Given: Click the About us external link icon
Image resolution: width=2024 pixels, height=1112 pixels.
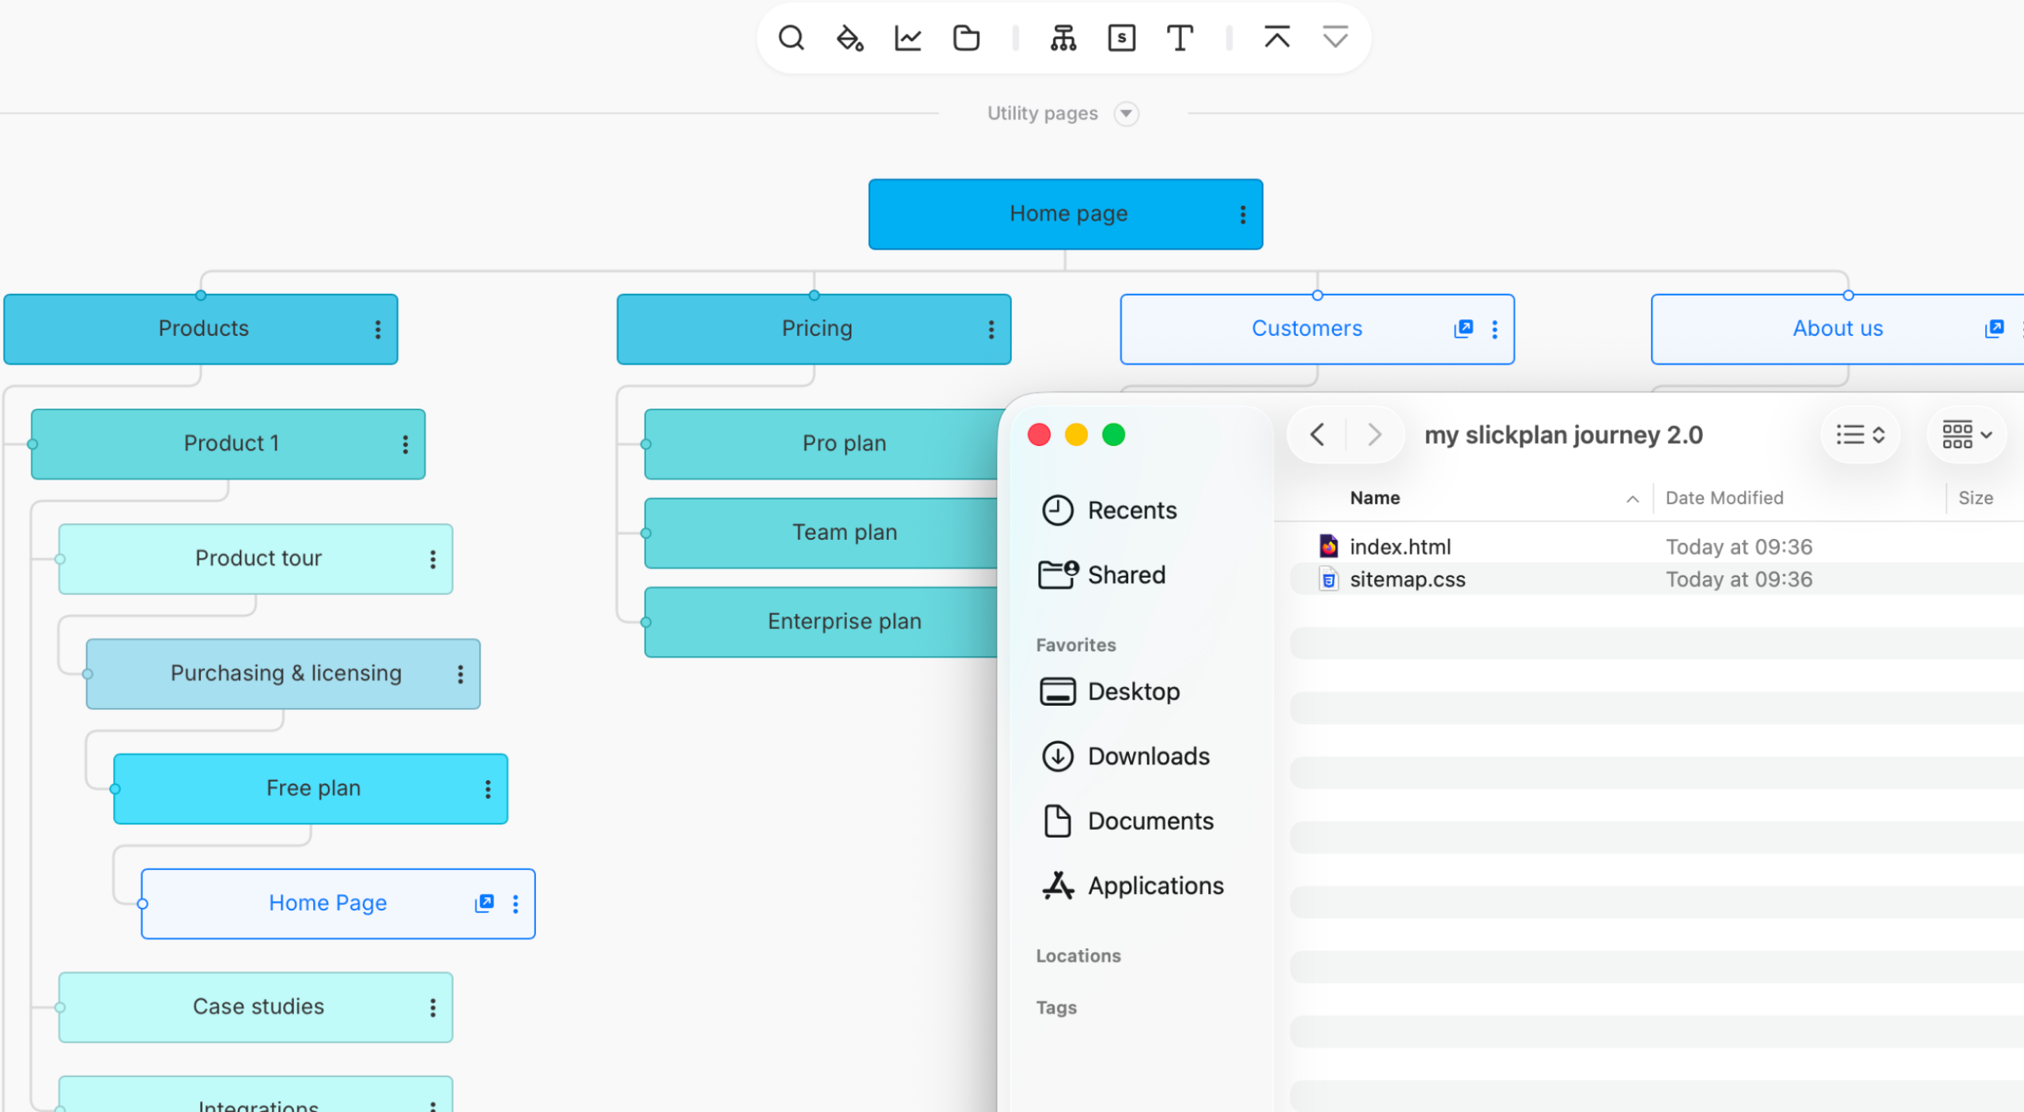Looking at the screenshot, I should click(x=1994, y=329).
